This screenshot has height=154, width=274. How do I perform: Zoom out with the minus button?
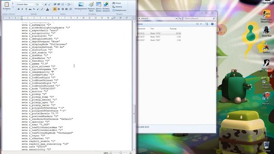click(110, 153)
